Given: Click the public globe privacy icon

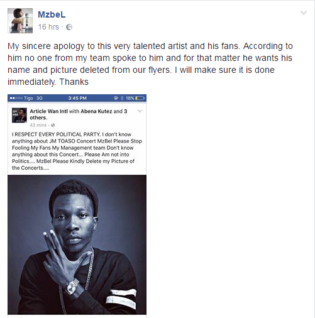Looking at the screenshot, I should pos(69,27).
